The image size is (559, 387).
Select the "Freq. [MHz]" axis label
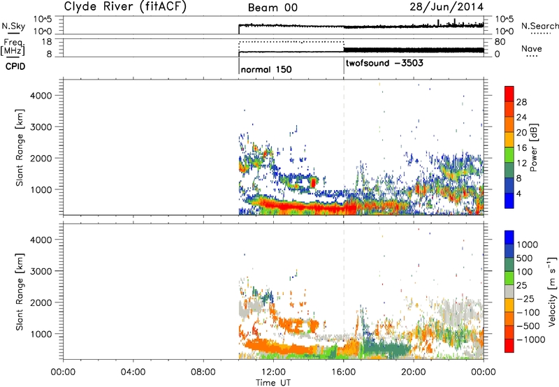(13, 47)
